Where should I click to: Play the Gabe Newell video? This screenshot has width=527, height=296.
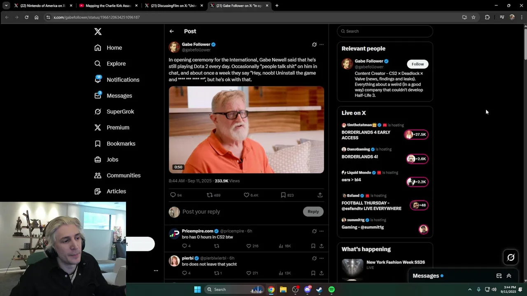pos(246,129)
